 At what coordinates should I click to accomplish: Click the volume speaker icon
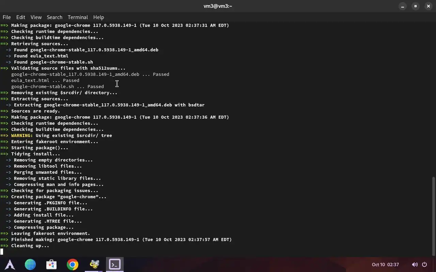(415, 265)
